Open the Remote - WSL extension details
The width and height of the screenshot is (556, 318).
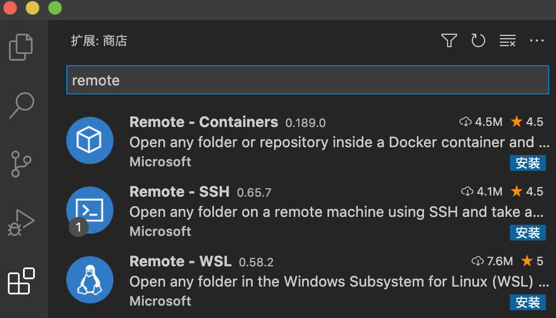click(180, 261)
